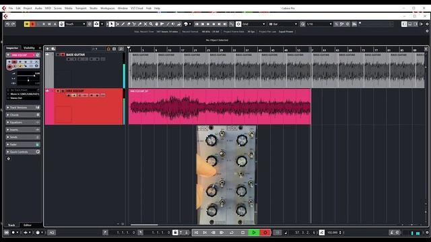
Task: Click the Fast Forward transport button
Action: click(222, 233)
